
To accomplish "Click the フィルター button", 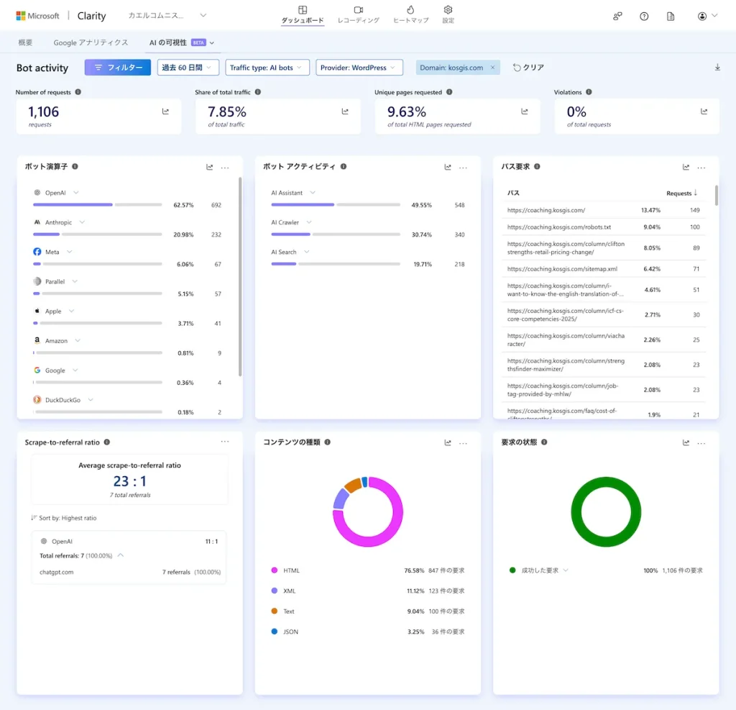I will (x=118, y=67).
